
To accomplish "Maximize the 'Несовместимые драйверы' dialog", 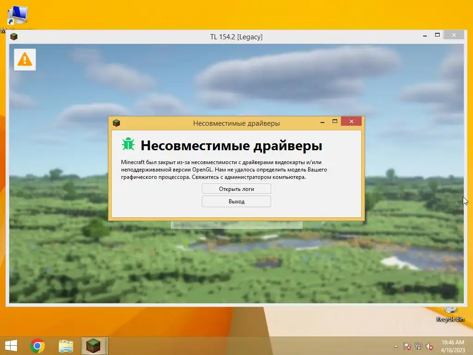I will click(x=334, y=122).
